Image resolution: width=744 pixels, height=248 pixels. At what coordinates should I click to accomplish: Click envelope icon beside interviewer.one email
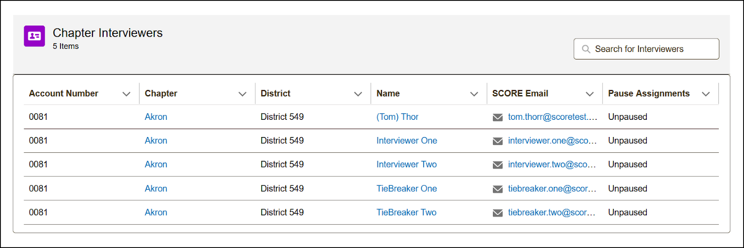point(498,141)
